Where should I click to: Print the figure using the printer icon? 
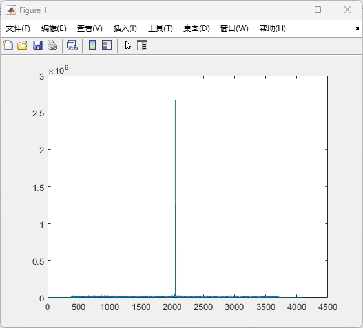52,45
